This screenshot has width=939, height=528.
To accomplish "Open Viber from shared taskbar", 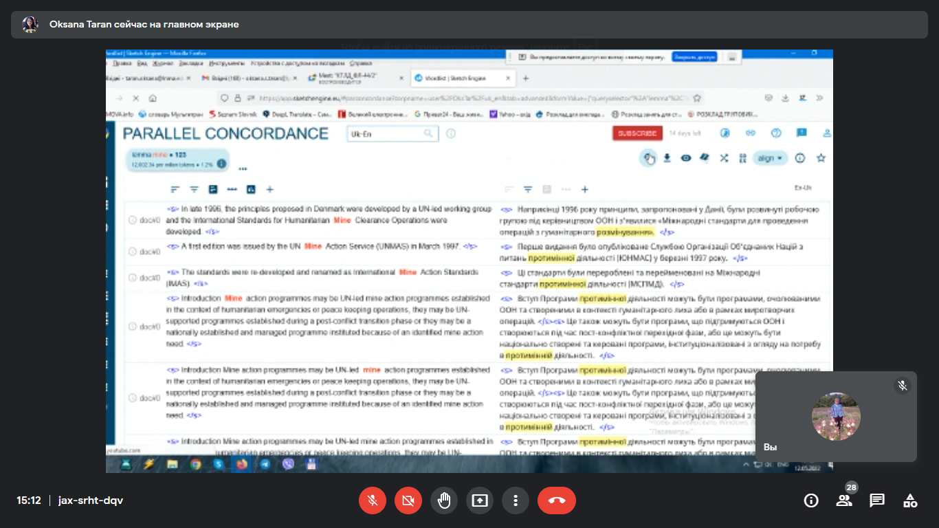I will tap(288, 464).
